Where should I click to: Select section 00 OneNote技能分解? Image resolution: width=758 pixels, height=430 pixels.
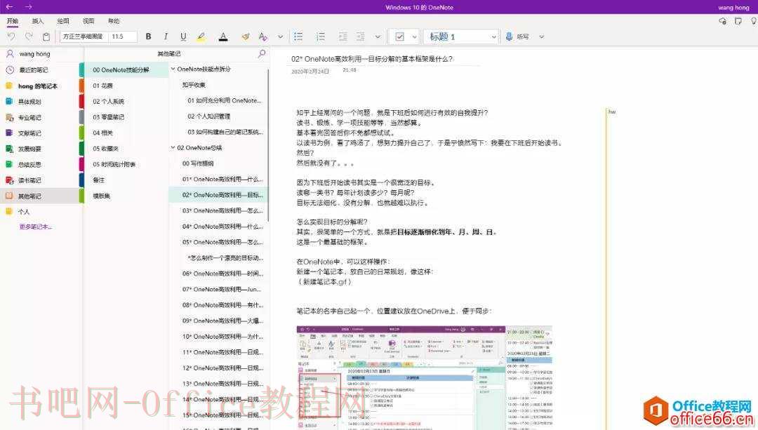point(126,70)
